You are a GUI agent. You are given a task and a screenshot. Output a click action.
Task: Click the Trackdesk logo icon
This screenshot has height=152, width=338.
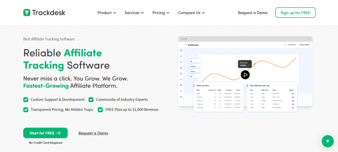[x=27, y=13]
